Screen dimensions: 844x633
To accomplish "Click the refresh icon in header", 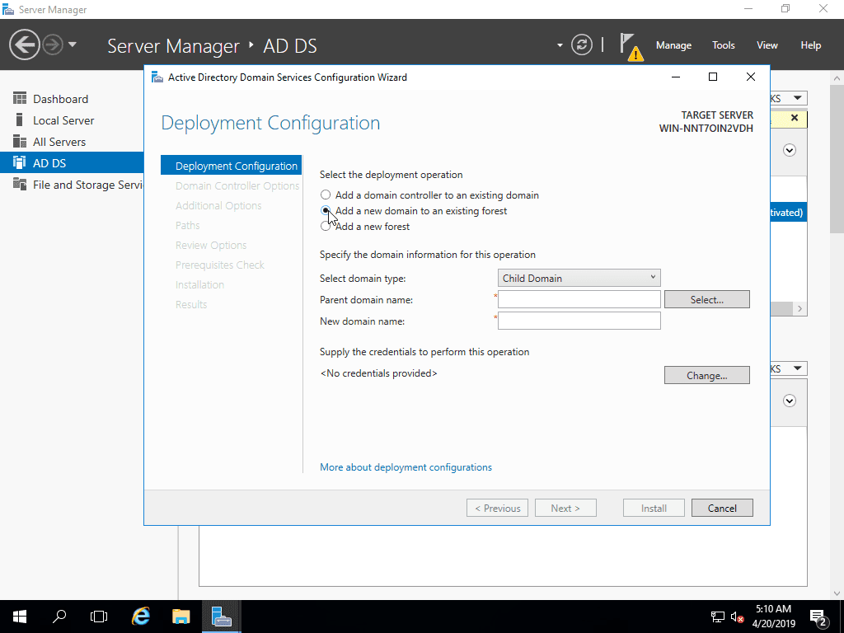I will [x=582, y=45].
